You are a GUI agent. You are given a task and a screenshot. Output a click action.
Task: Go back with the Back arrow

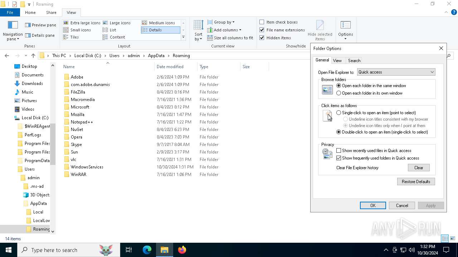click(7, 56)
